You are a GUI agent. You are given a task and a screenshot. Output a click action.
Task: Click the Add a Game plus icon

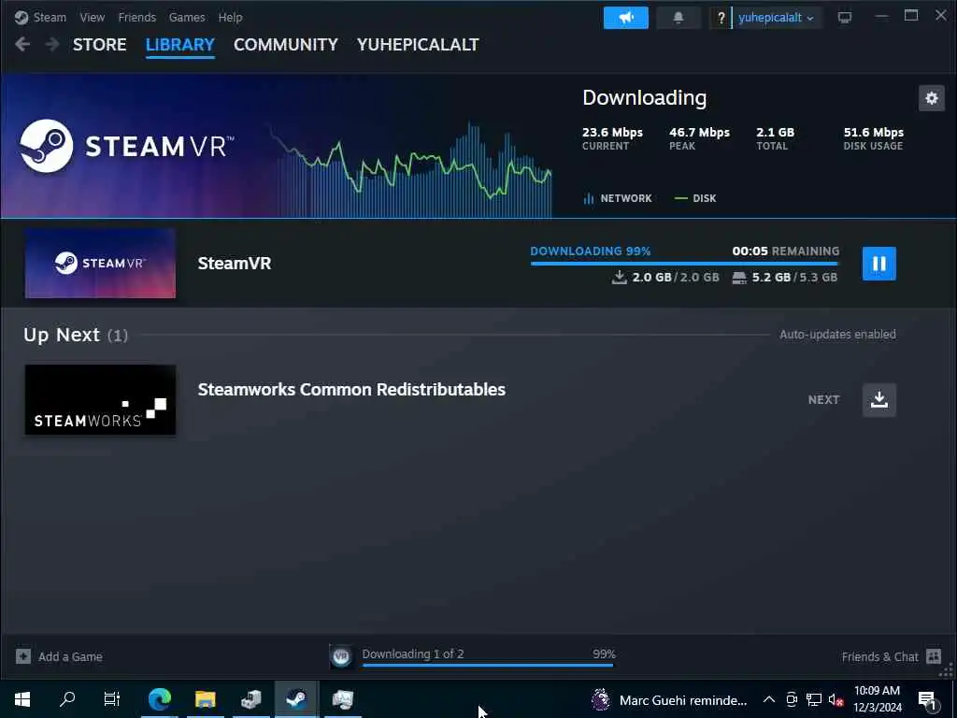pos(23,656)
